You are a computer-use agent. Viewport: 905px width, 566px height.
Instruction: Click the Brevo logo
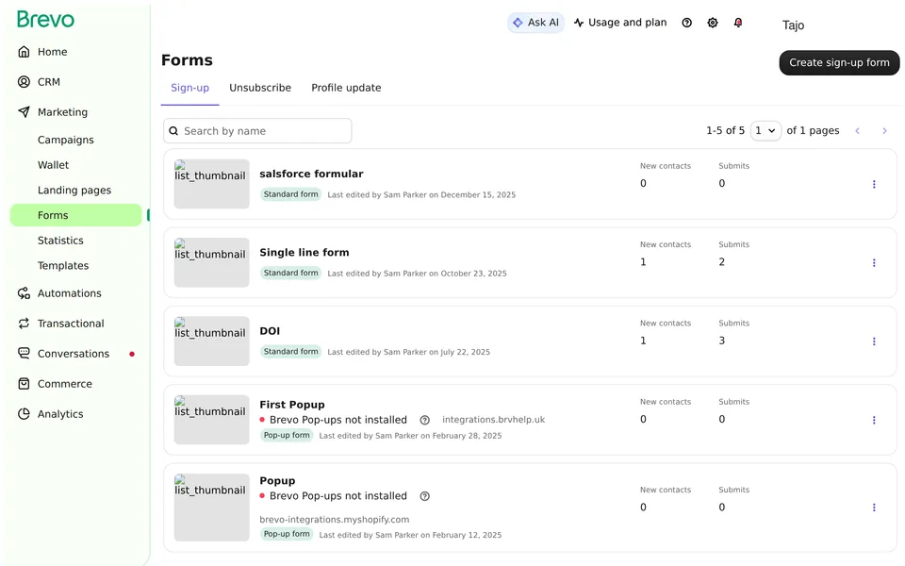coord(45,20)
